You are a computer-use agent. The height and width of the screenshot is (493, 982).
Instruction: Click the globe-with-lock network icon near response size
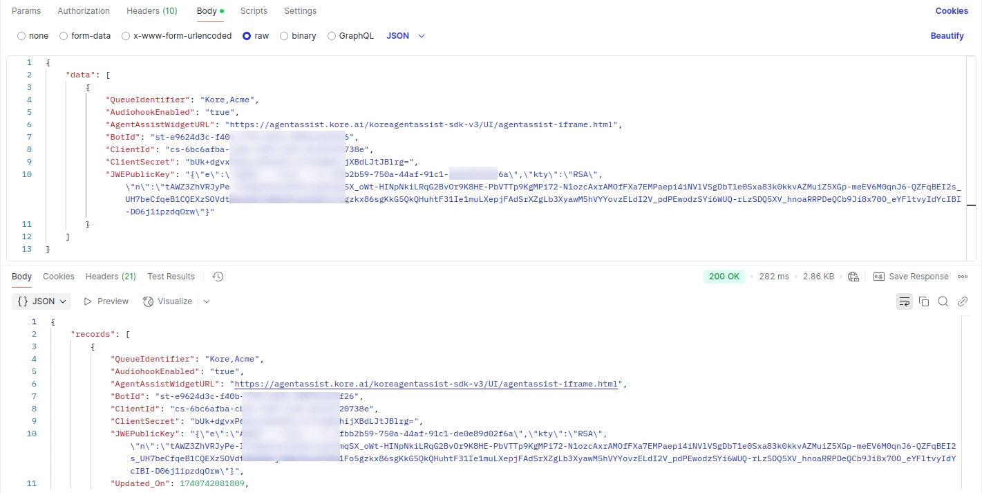click(853, 276)
